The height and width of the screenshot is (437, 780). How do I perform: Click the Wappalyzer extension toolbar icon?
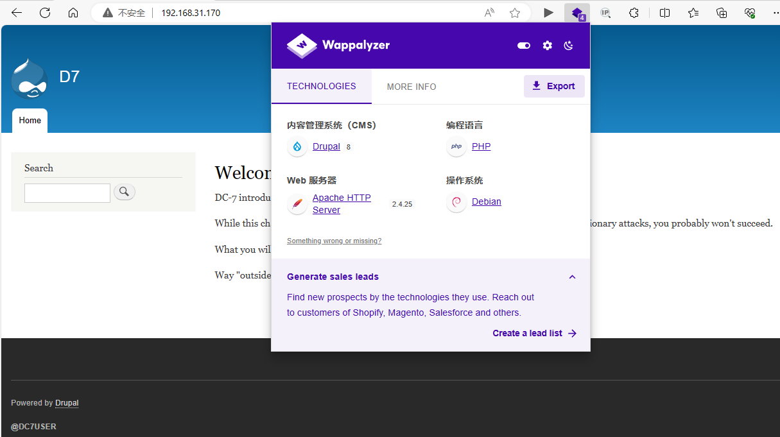[577, 13]
